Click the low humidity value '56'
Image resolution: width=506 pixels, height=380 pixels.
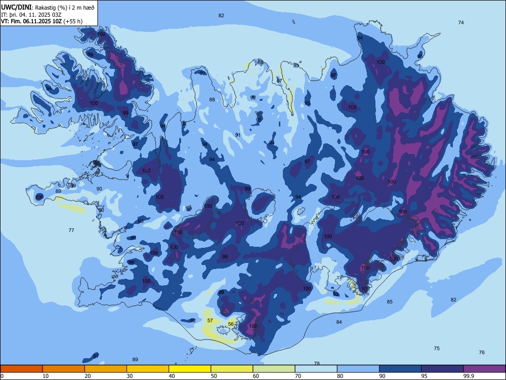[231, 324]
